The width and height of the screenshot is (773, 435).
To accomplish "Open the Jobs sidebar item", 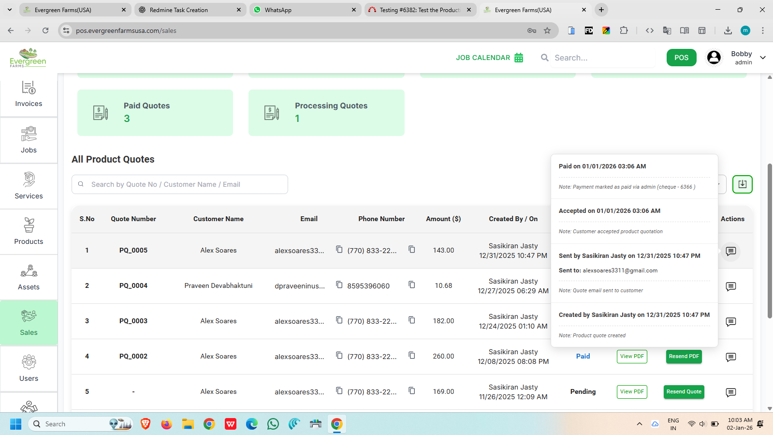I will click(29, 140).
